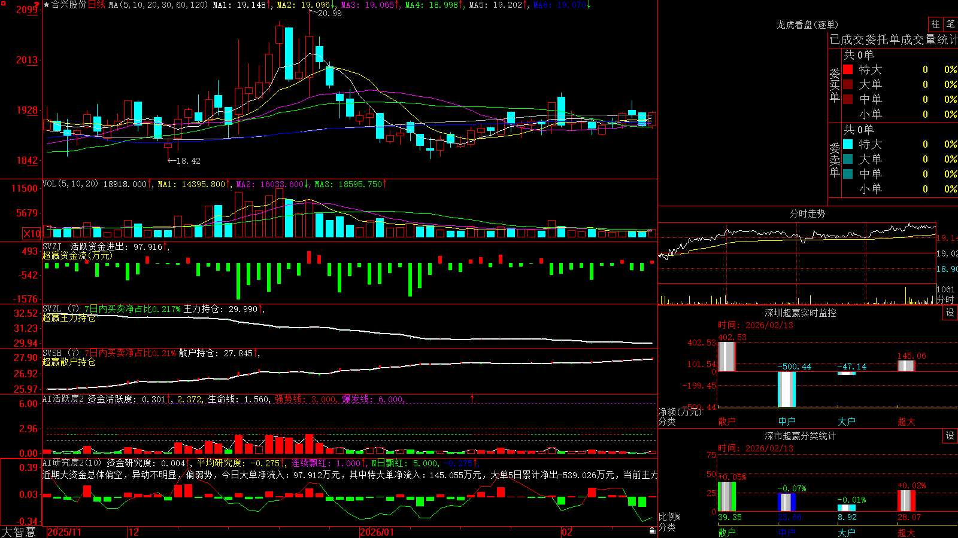Viewport: 958px width, 538px height.
Task: Click the 笔 tick-view button
Action: click(x=950, y=24)
